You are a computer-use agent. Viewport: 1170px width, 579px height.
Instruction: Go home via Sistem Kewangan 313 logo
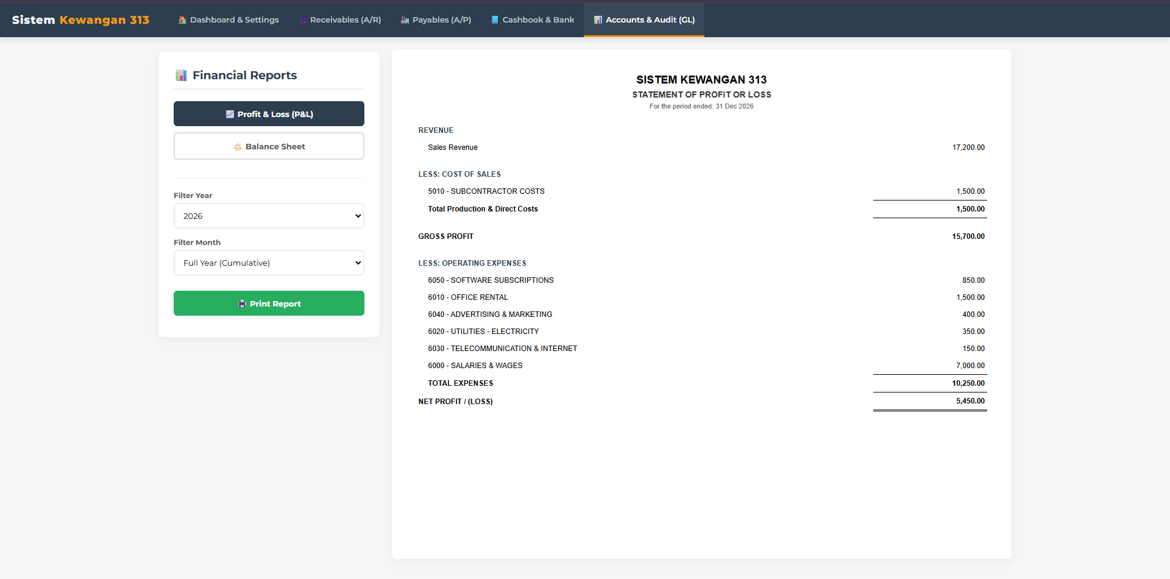(x=80, y=20)
